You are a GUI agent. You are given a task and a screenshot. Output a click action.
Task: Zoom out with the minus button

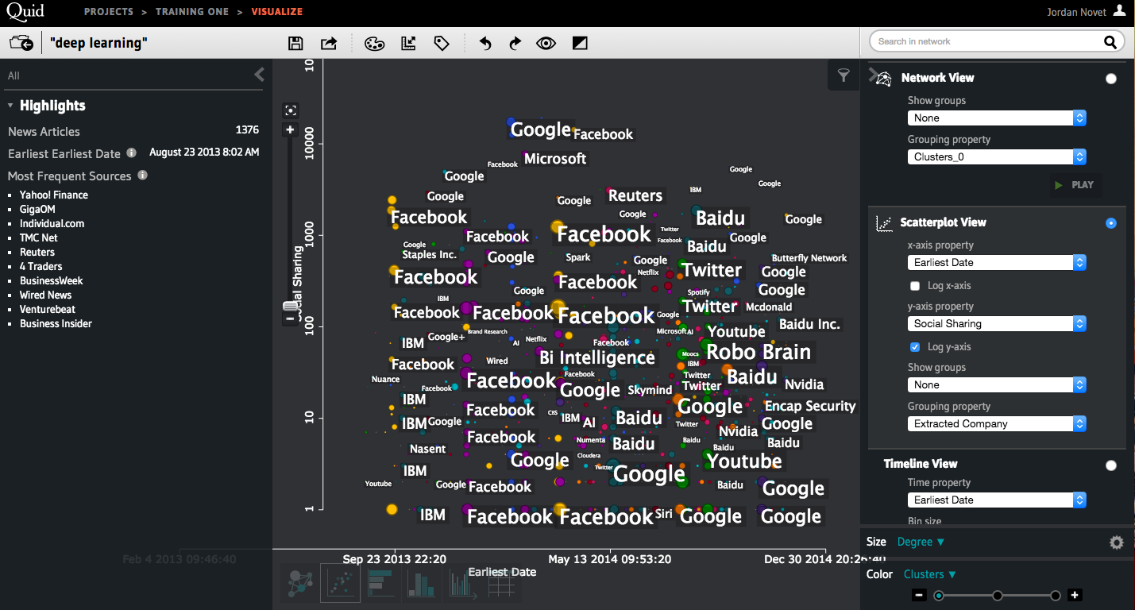pyautogui.click(x=291, y=319)
